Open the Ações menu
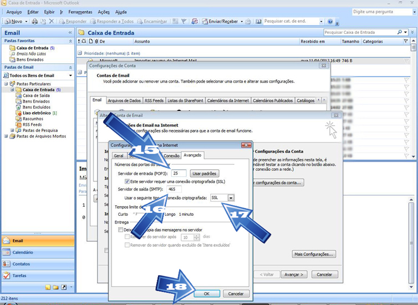This screenshot has height=305, width=418. (x=104, y=12)
